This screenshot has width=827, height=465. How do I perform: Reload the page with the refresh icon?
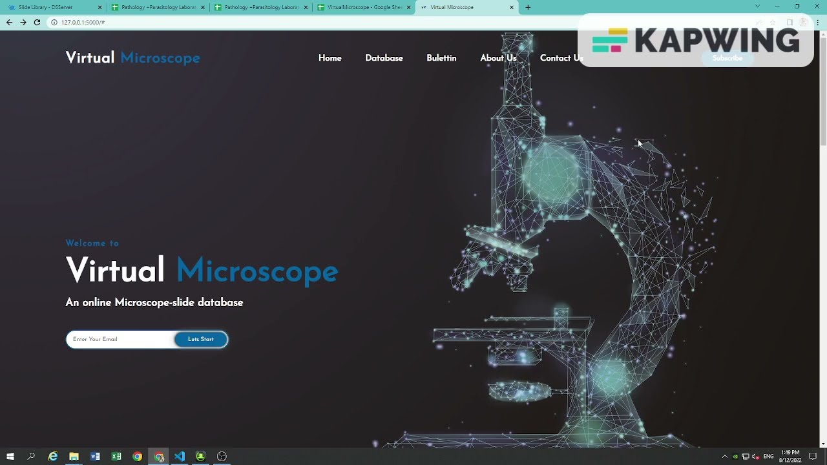(37, 22)
